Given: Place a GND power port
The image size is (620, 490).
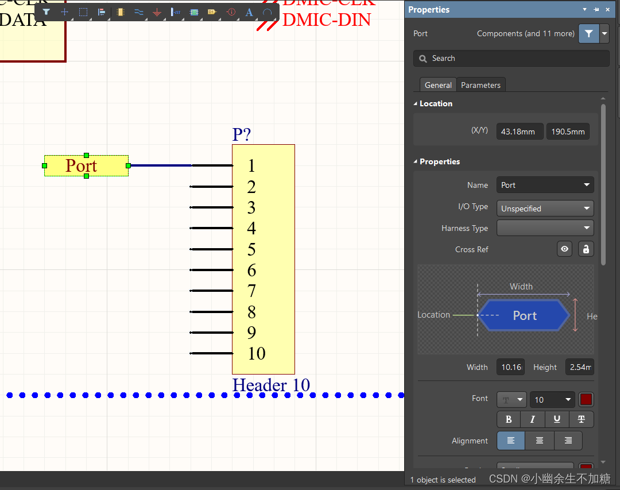Looking at the screenshot, I should (157, 12).
